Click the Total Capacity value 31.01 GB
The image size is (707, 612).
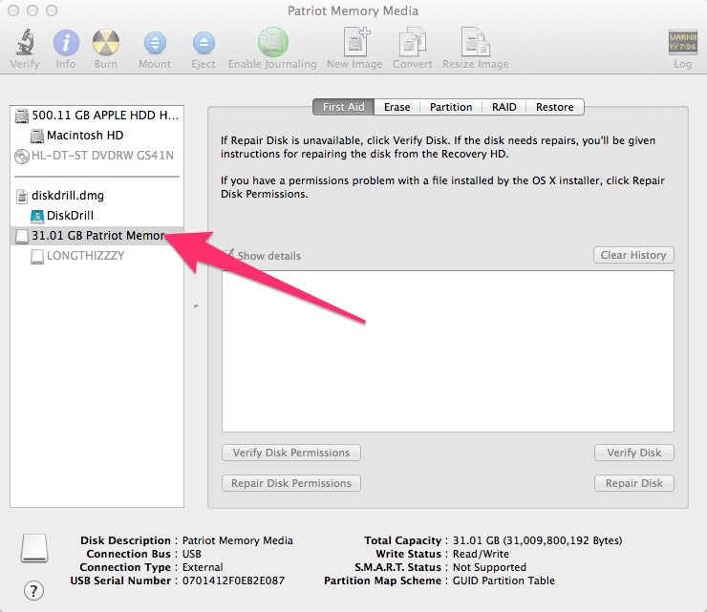(537, 540)
